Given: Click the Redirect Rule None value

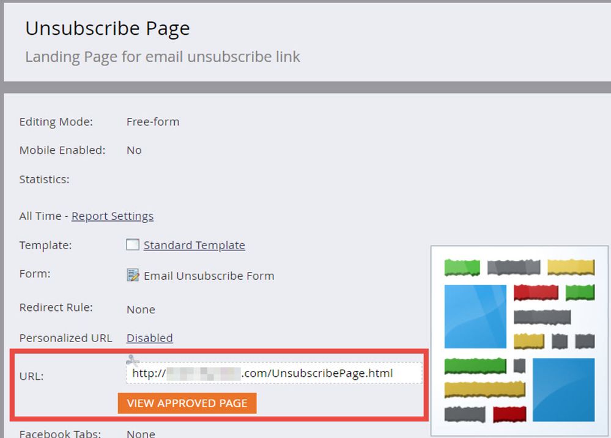Looking at the screenshot, I should 141,310.
